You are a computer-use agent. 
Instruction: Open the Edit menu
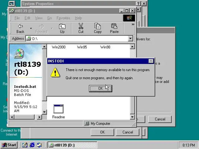(x=27, y=18)
